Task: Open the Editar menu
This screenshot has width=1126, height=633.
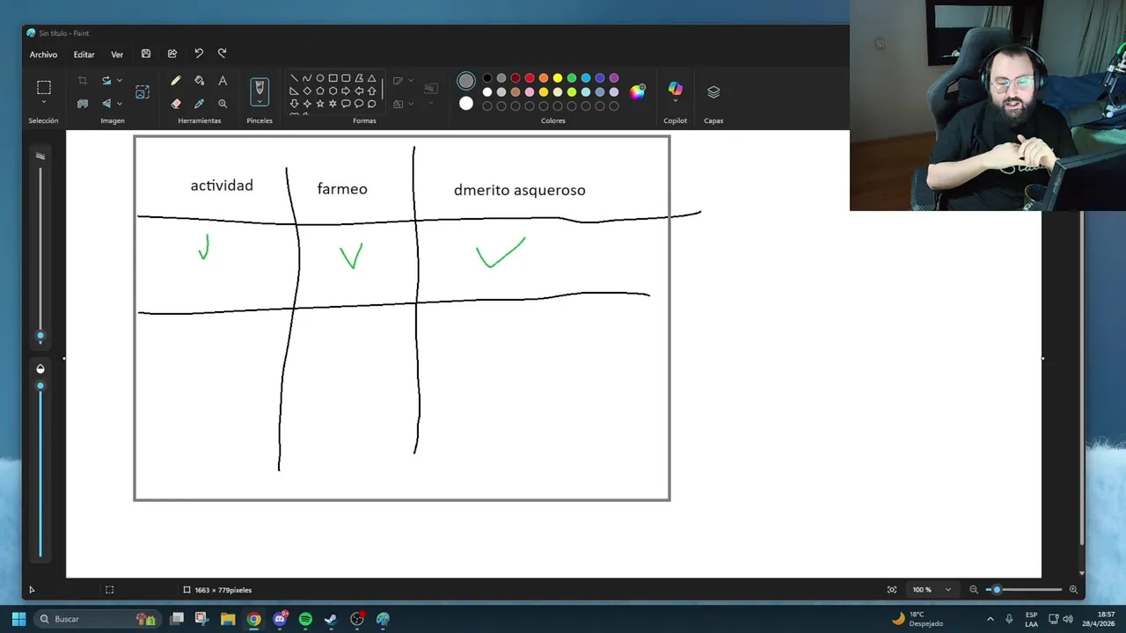Action: [x=84, y=55]
